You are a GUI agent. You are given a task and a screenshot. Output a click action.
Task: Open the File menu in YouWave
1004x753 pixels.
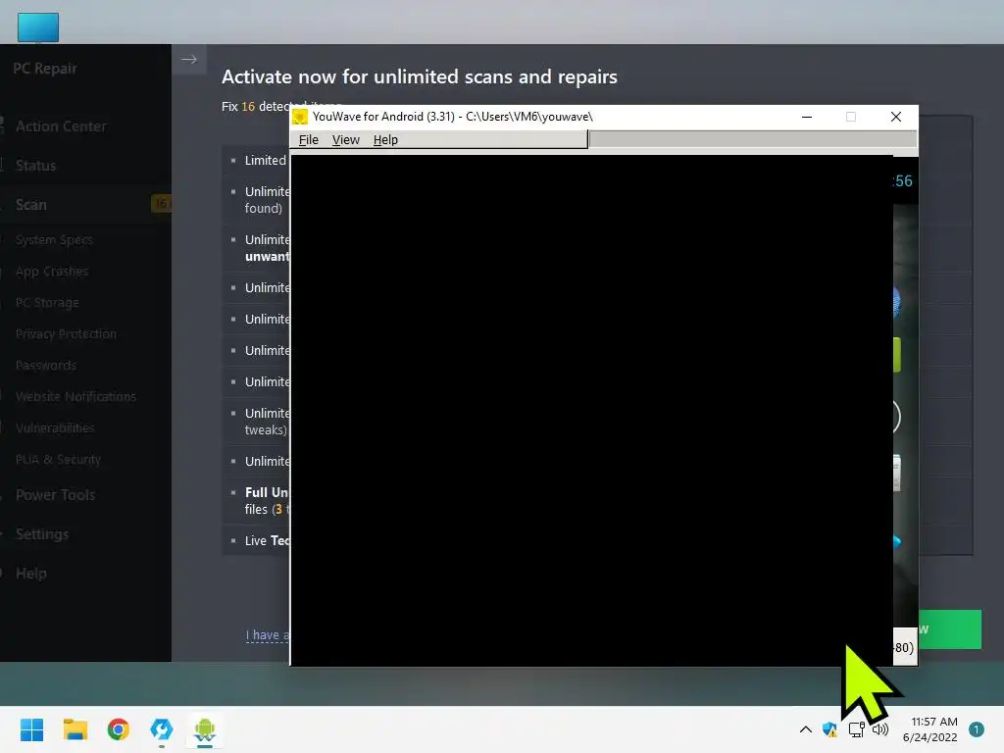pyautogui.click(x=308, y=139)
